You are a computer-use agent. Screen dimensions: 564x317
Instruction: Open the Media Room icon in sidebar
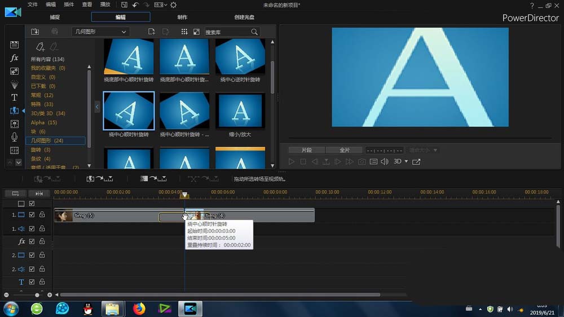[15, 45]
